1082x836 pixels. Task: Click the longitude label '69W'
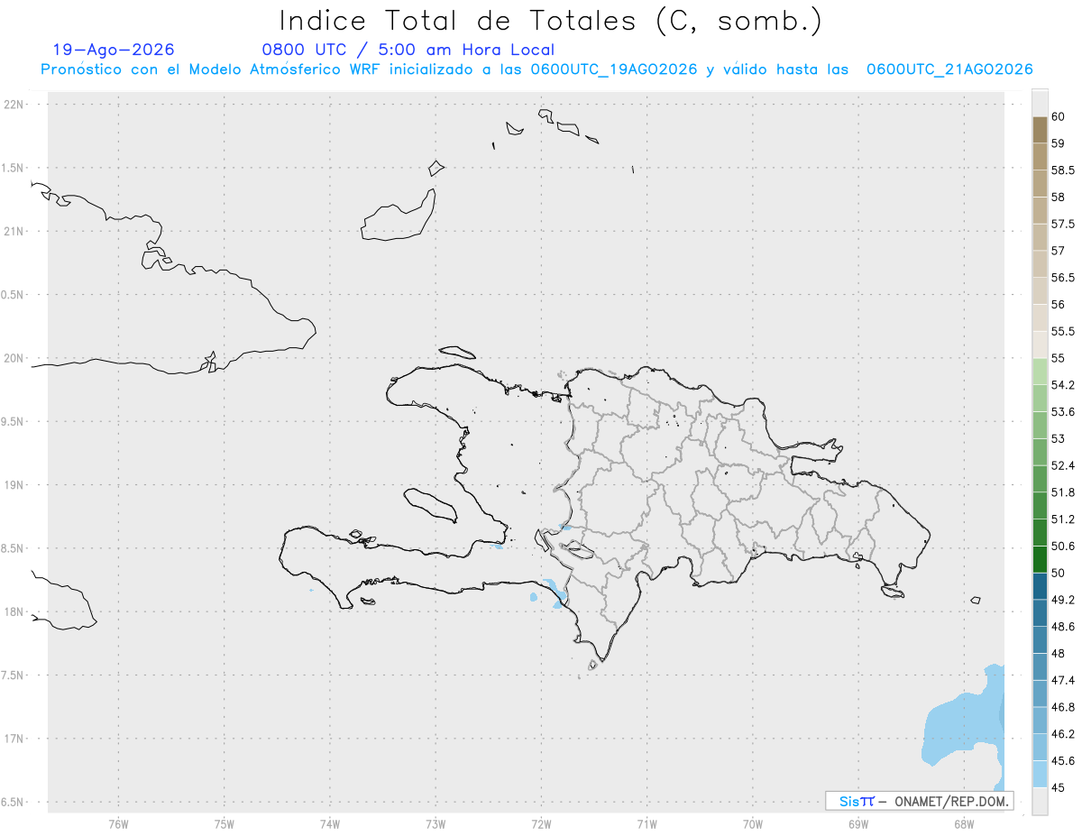tap(858, 824)
